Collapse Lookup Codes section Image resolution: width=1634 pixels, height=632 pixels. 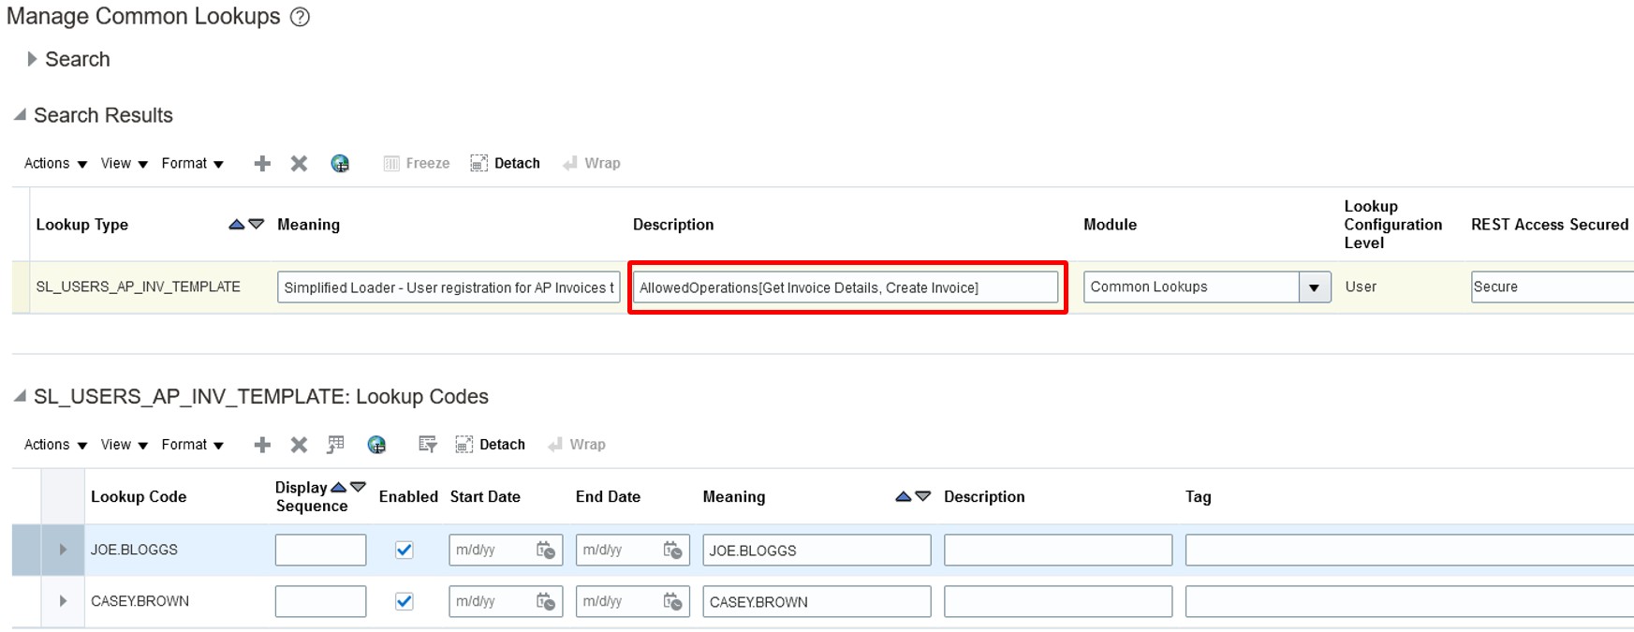(x=20, y=396)
